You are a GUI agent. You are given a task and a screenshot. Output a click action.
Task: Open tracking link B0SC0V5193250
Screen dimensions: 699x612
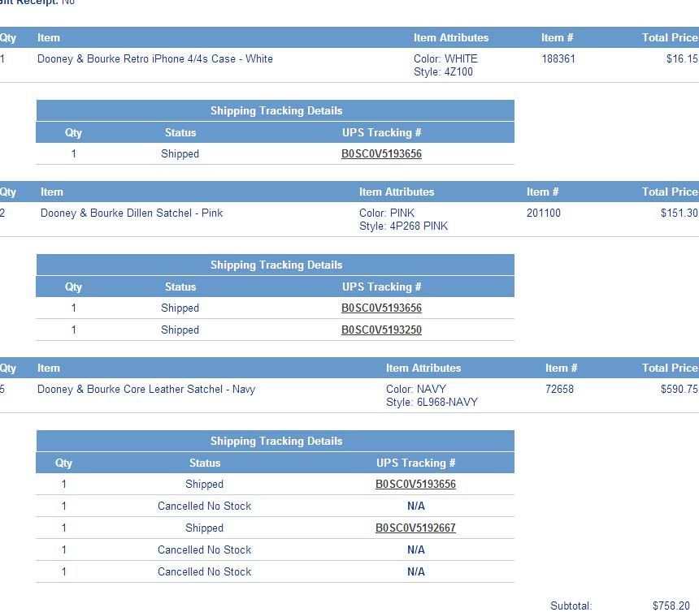pos(381,330)
